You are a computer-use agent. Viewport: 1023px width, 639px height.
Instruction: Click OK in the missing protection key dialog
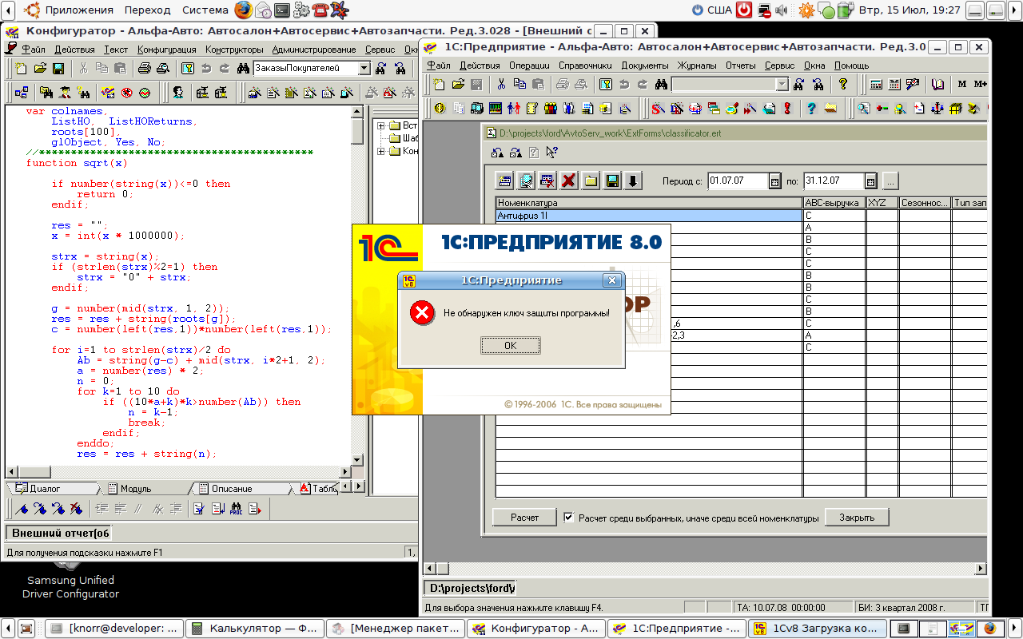point(511,345)
